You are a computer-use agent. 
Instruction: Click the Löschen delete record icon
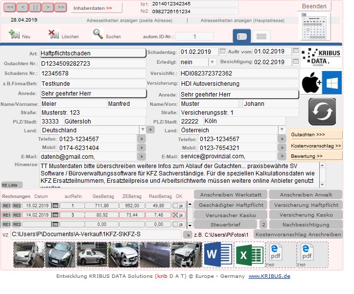tap(54, 34)
